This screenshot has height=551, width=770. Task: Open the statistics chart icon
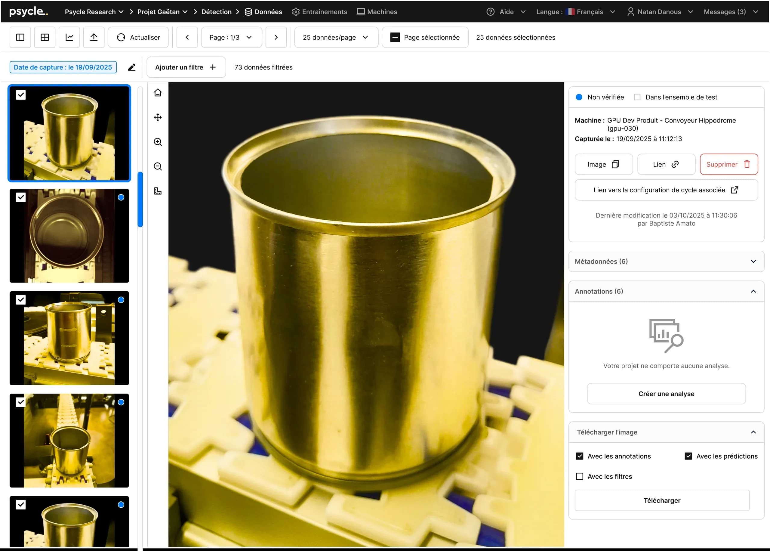pyautogui.click(x=69, y=37)
